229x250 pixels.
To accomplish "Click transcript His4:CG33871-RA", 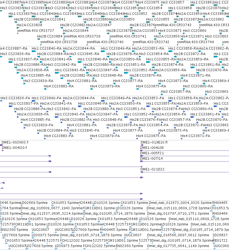I will [x=195, y=76].
